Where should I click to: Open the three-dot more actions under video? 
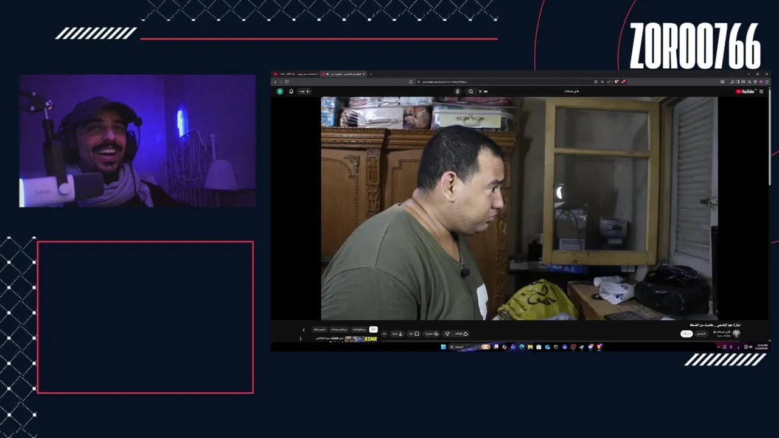384,334
